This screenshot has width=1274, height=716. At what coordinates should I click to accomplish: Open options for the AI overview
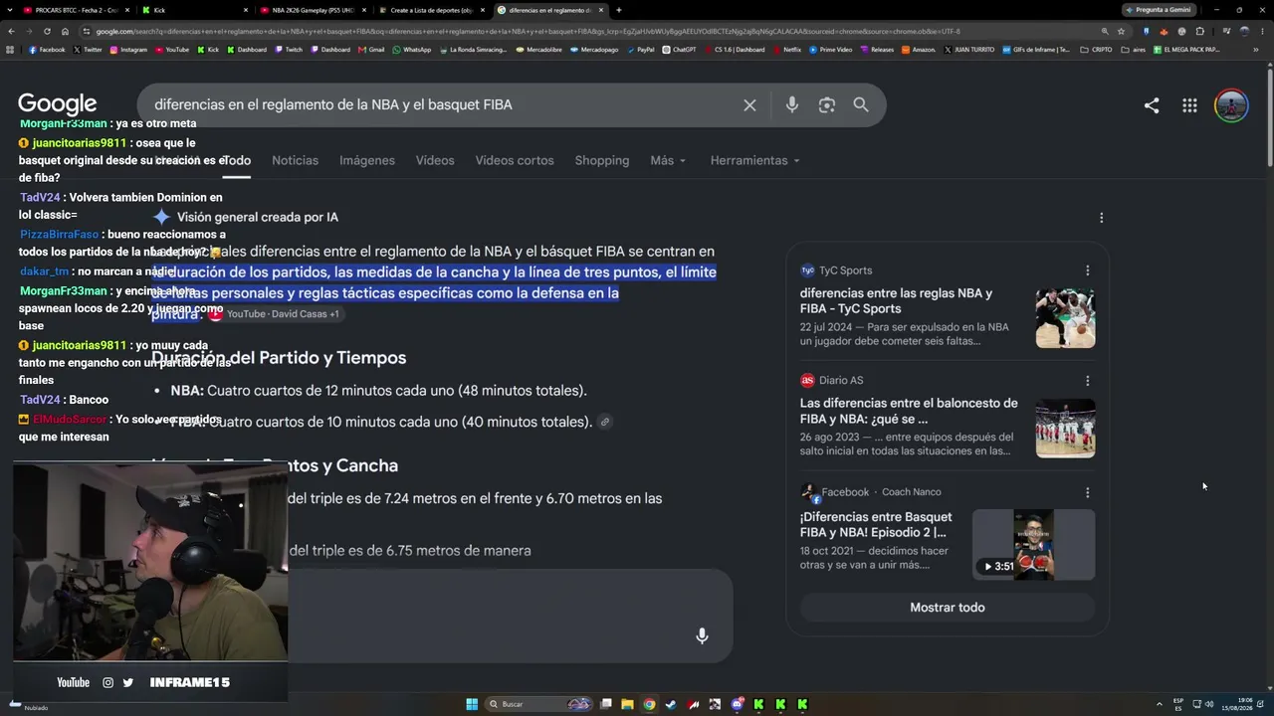tap(1101, 217)
